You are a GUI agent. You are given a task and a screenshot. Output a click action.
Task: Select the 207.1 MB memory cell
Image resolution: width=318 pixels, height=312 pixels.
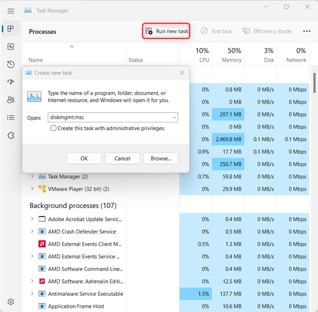(x=228, y=115)
